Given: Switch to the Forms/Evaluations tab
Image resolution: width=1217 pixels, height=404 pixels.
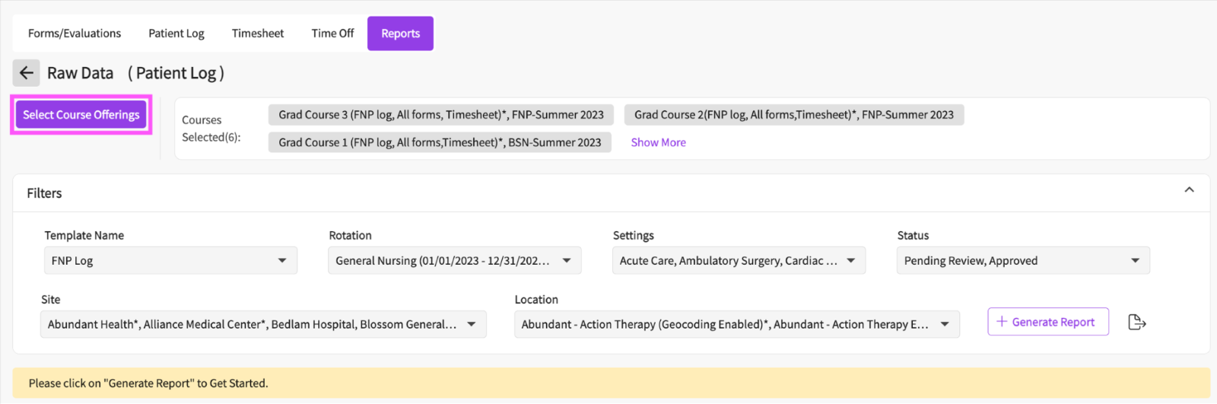Looking at the screenshot, I should click(75, 33).
